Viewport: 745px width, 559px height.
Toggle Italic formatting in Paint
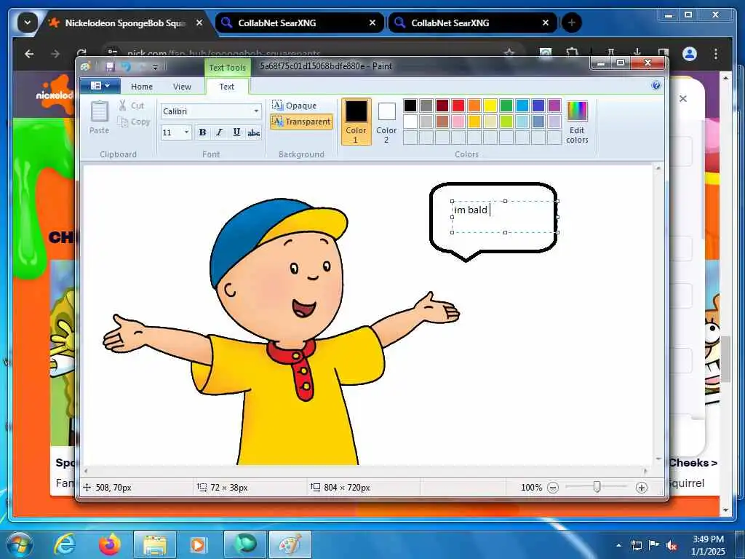[219, 132]
